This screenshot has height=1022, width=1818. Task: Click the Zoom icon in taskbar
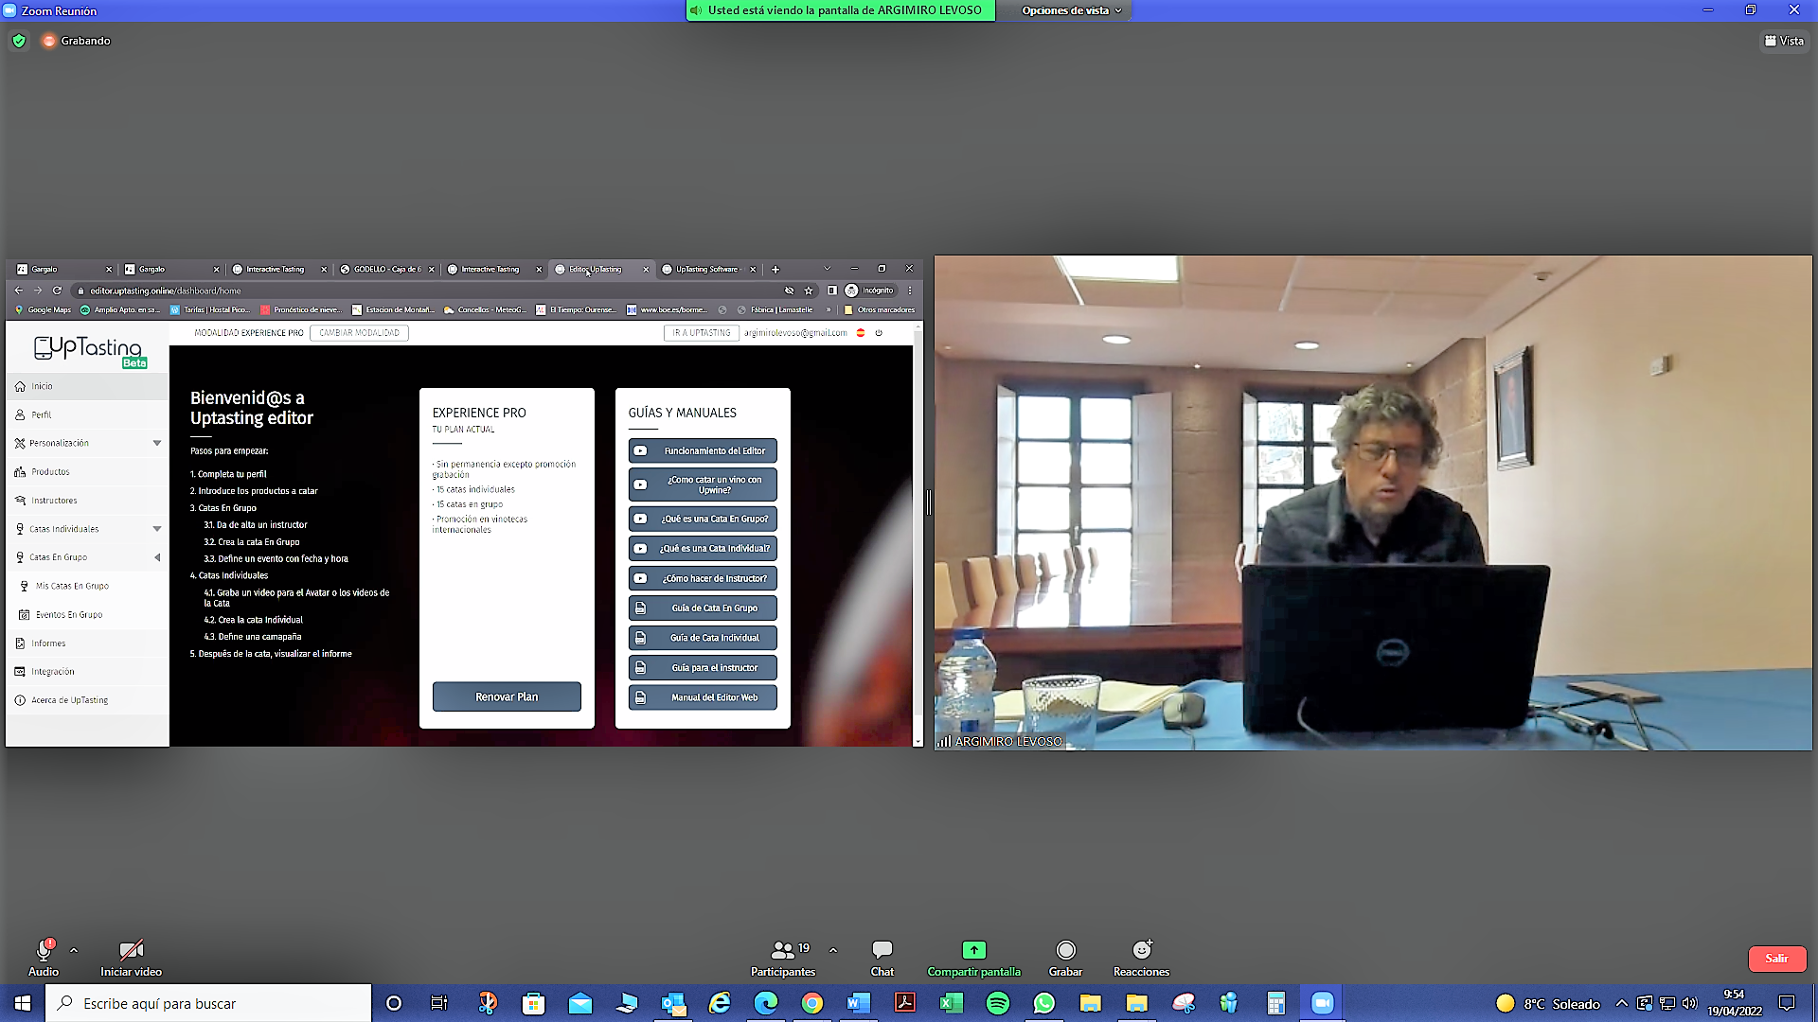[x=1323, y=1003]
